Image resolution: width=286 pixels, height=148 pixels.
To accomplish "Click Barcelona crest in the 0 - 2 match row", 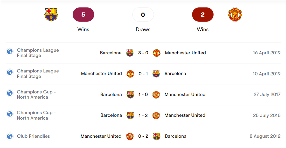I will click(x=156, y=136).
